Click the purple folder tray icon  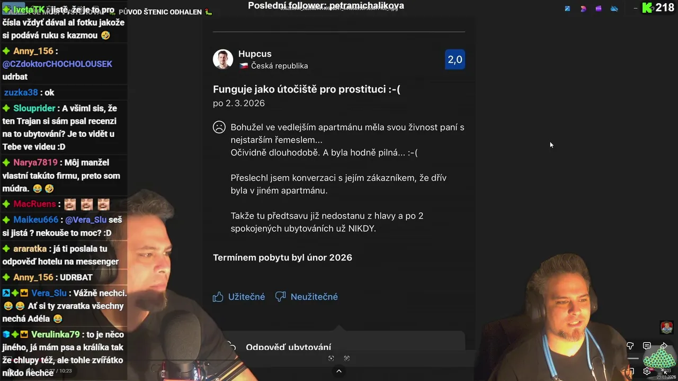[x=599, y=8]
